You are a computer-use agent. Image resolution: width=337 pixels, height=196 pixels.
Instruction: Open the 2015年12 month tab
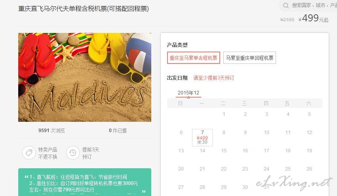[188, 93]
